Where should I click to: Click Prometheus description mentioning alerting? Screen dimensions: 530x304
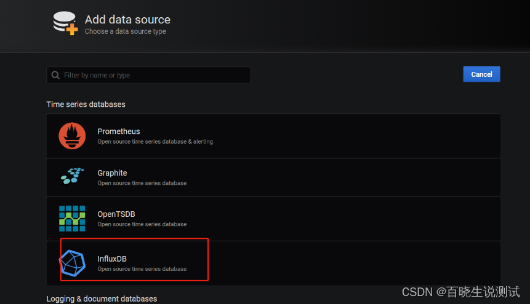coord(155,141)
